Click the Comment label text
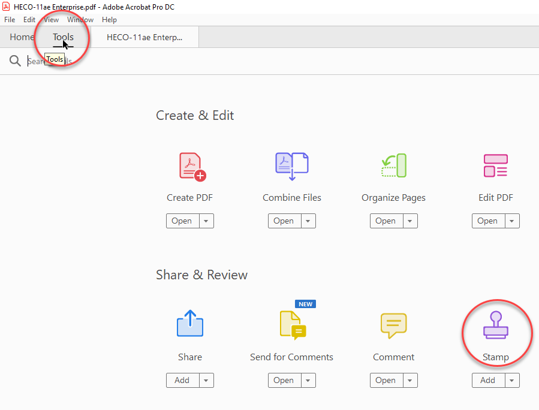 point(393,357)
